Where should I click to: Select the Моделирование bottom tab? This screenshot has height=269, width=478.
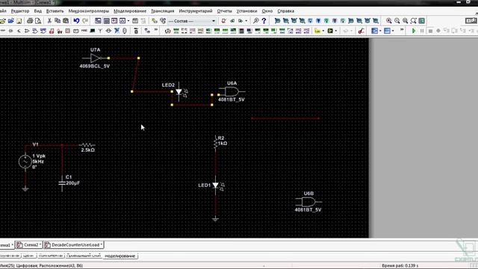click(120, 256)
